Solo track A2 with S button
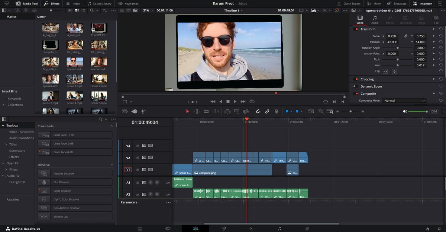Screen dimensions: 446x232 click(x=151, y=194)
